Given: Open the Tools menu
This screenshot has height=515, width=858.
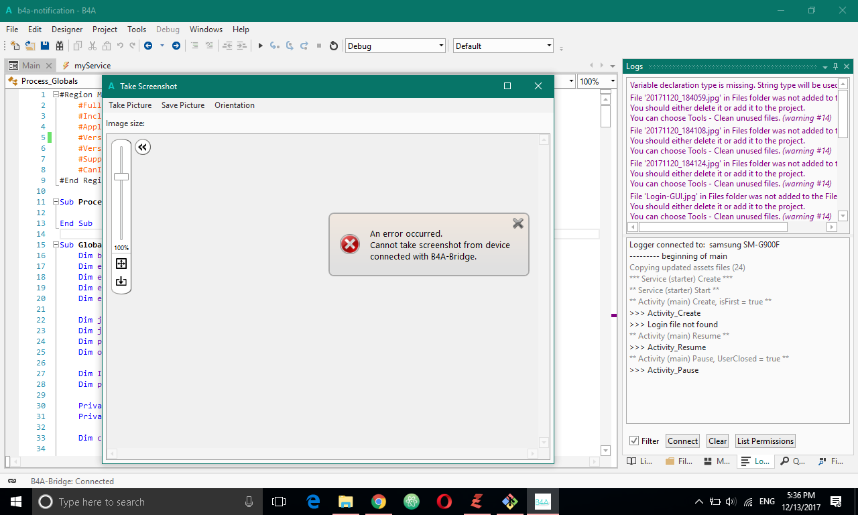Looking at the screenshot, I should point(137,30).
